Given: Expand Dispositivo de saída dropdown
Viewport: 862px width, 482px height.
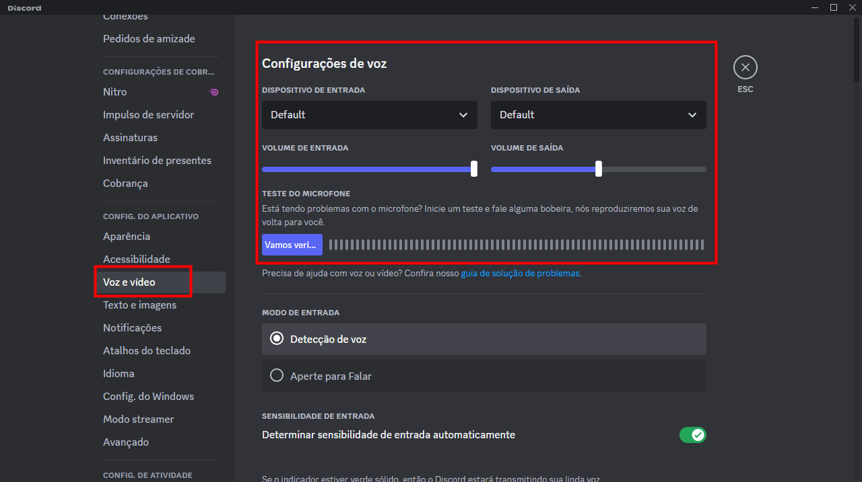Looking at the screenshot, I should point(599,115).
